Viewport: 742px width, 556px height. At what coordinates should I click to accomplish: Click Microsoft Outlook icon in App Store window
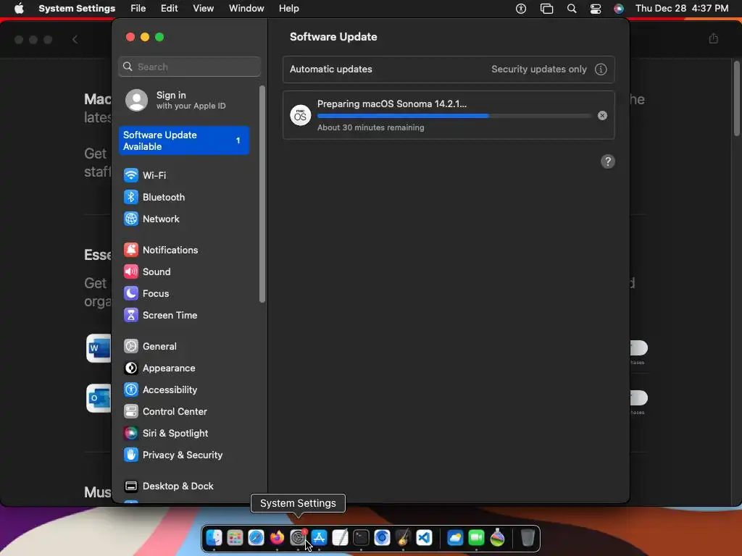[99, 398]
